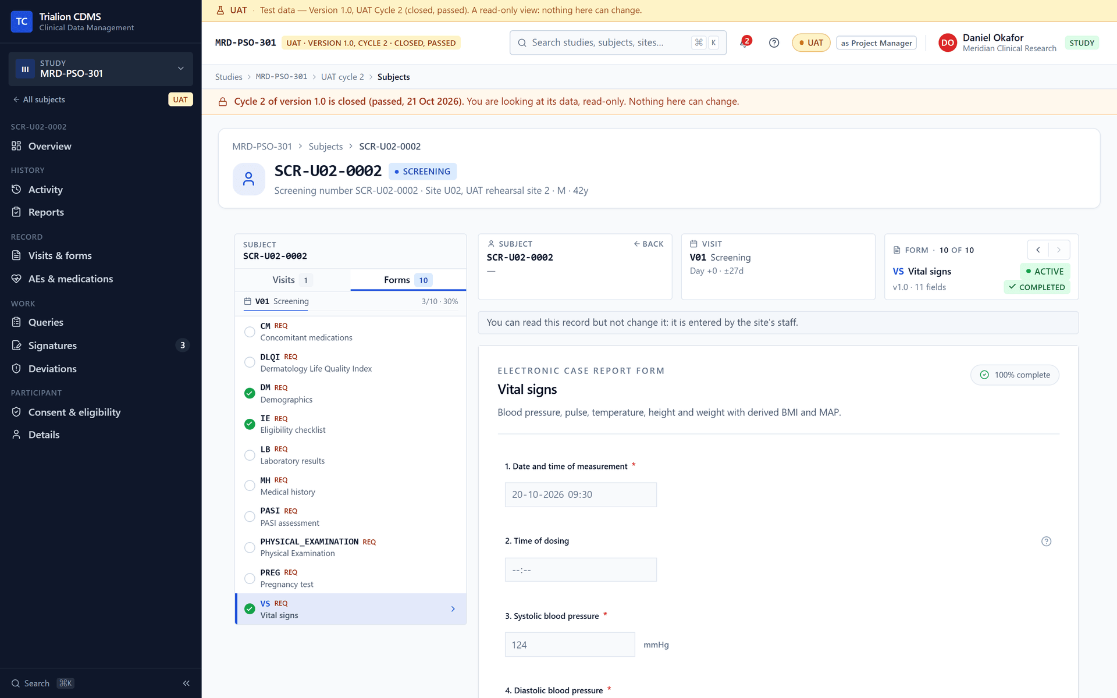Select the Concomitant medications form circle
Viewport: 1117px width, 698px height.
click(x=250, y=332)
